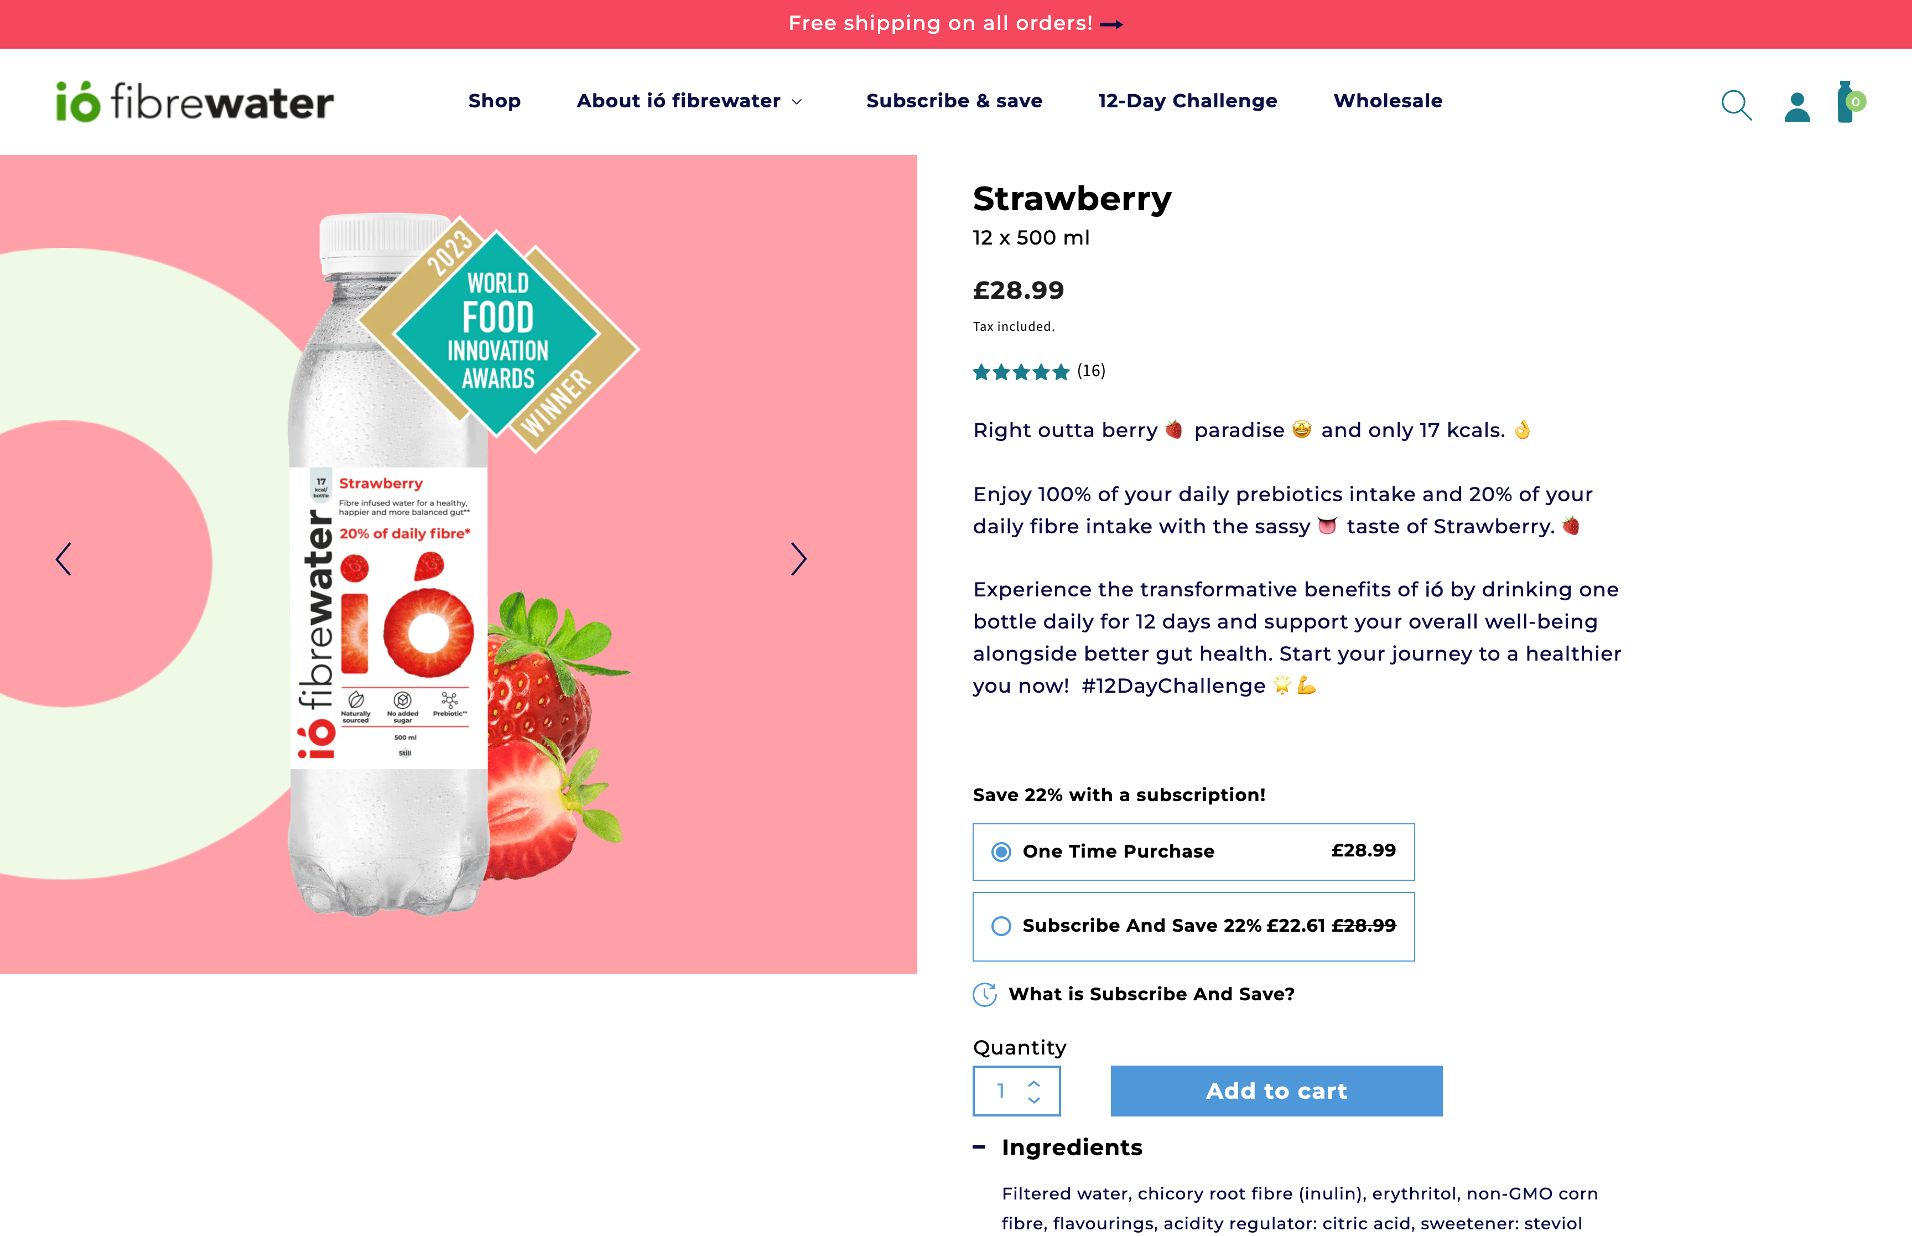
Task: Open What is Subscribe And Save link
Action: coord(1151,994)
